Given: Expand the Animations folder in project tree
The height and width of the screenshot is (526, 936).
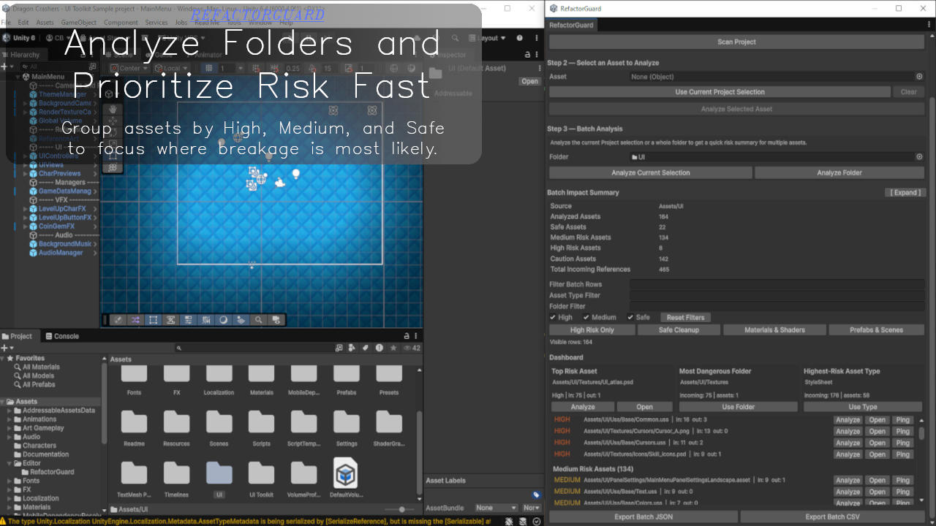Looking at the screenshot, I should pyautogui.click(x=10, y=419).
